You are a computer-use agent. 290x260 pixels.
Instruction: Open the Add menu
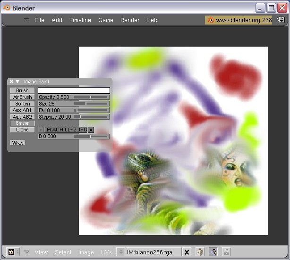pyautogui.click(x=57, y=20)
